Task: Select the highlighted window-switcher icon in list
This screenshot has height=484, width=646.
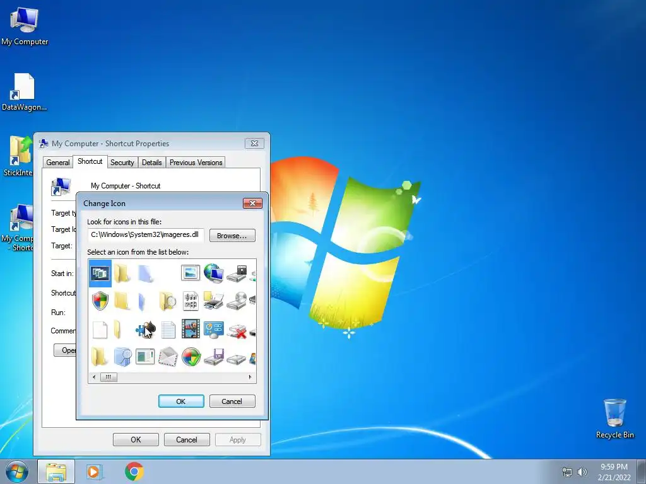Action: tap(100, 274)
